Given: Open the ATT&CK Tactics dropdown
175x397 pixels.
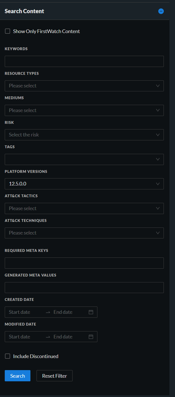Looking at the screenshot, I should tap(84, 208).
